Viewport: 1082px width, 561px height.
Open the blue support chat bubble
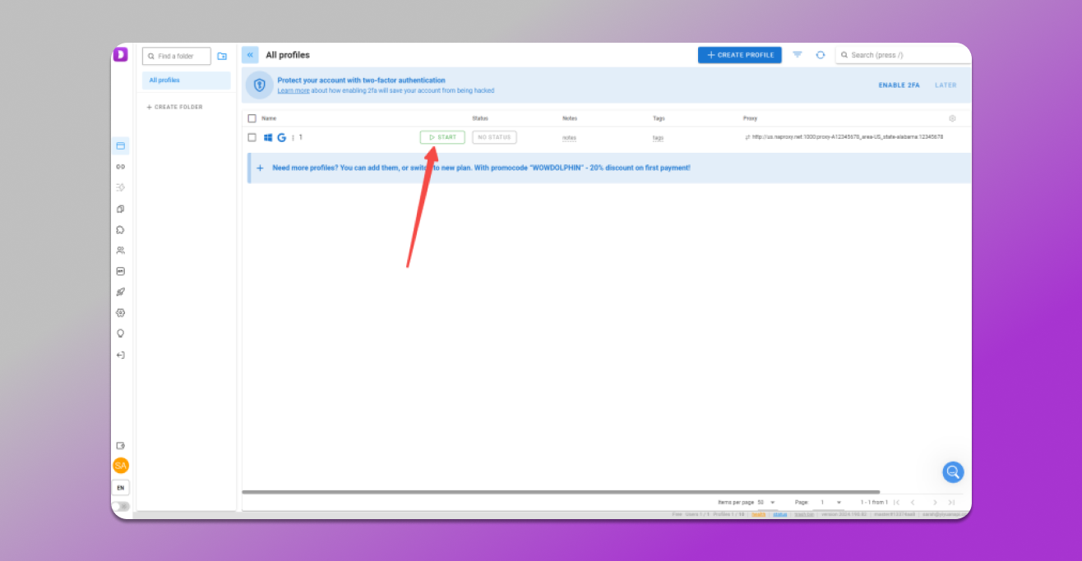953,472
